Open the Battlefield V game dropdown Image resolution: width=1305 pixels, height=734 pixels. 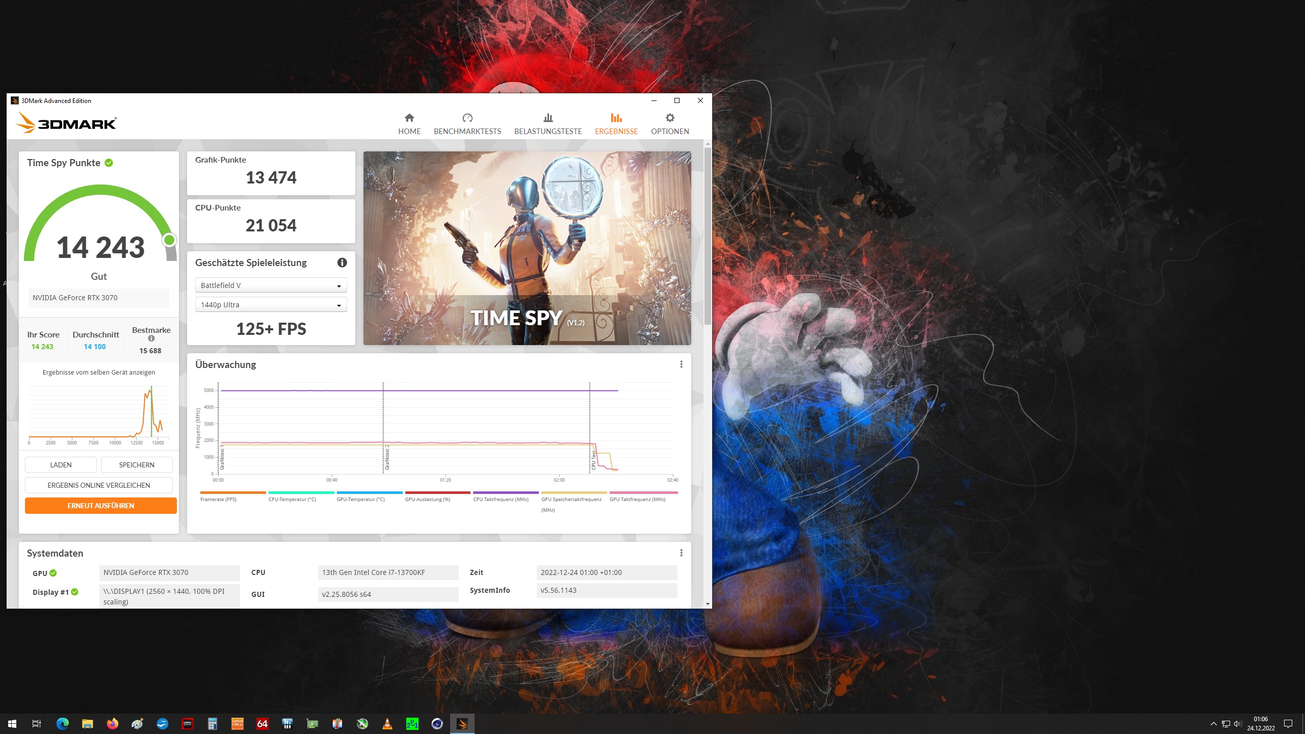click(271, 285)
